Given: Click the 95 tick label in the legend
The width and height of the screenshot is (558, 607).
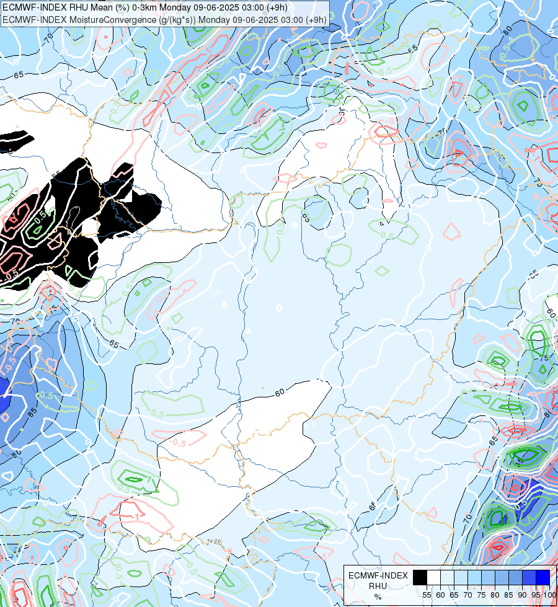Looking at the screenshot, I should [536, 595].
